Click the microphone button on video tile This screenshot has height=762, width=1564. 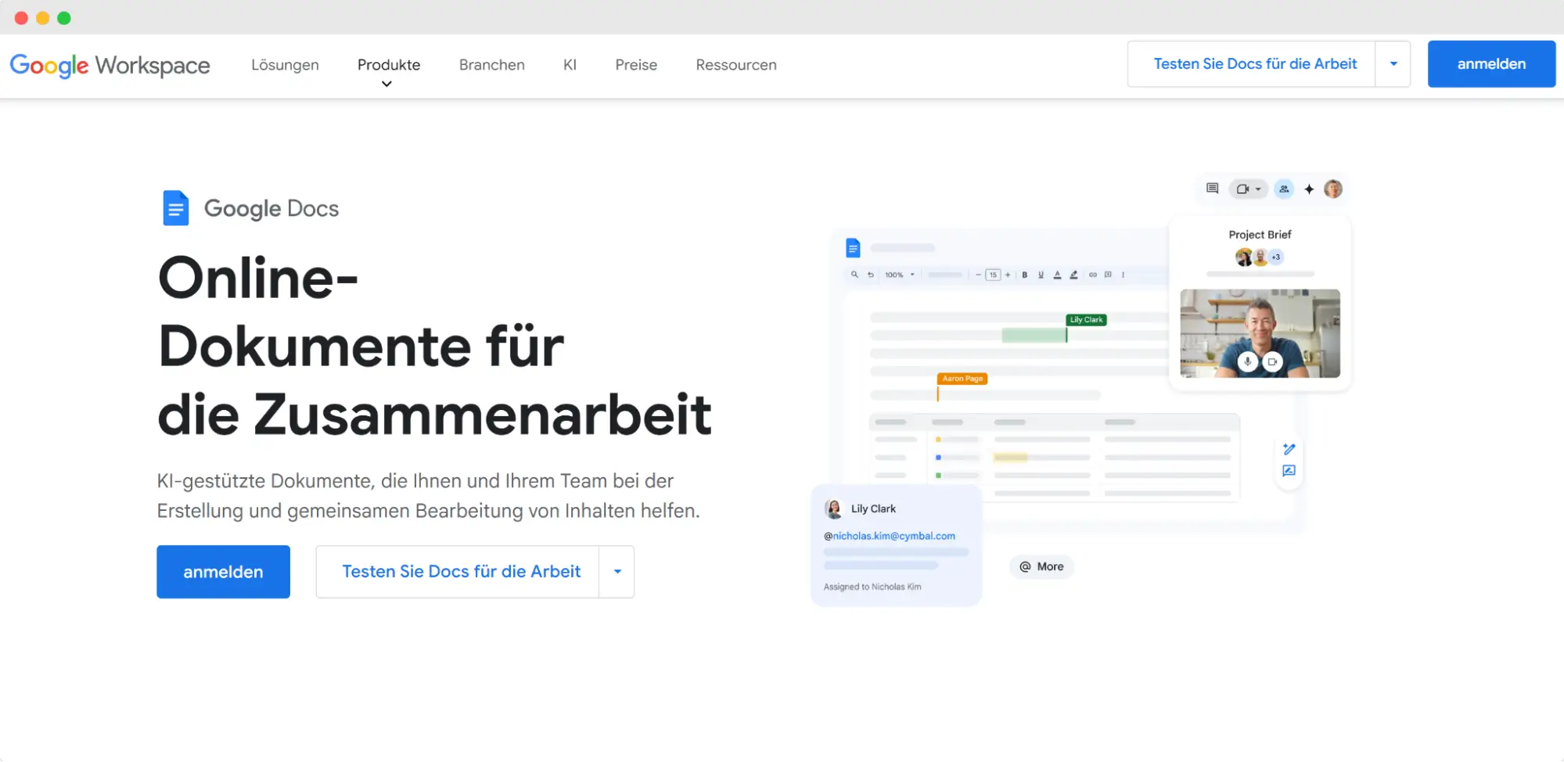1247,361
